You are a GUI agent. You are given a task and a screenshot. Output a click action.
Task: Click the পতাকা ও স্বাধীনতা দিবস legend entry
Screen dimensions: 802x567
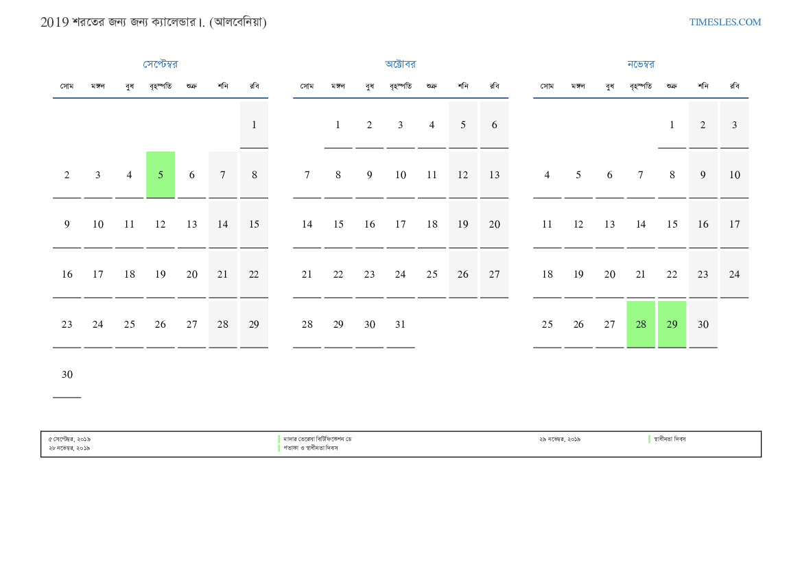(x=311, y=448)
